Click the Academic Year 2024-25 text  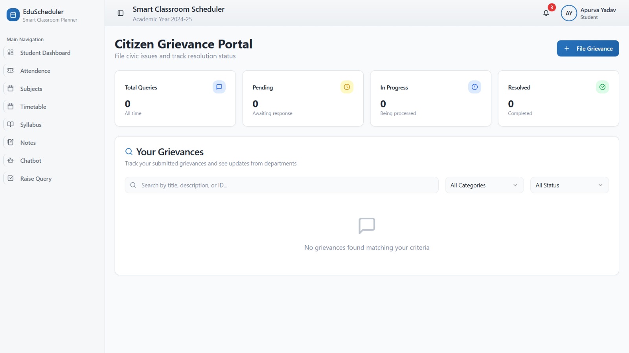[162, 19]
